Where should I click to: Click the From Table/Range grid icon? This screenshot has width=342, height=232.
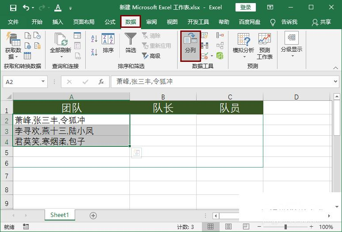pos(27,56)
